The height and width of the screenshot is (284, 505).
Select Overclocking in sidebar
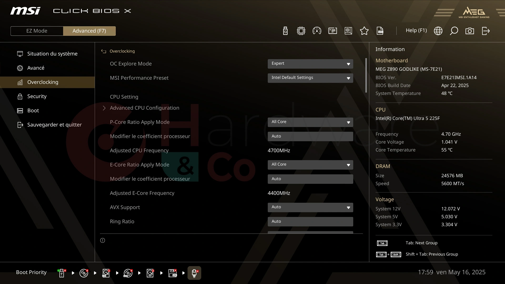[47, 82]
